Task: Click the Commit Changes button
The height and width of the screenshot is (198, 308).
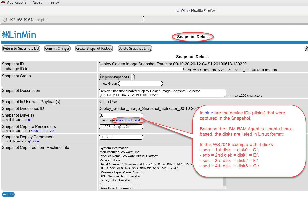Action: pos(57,49)
